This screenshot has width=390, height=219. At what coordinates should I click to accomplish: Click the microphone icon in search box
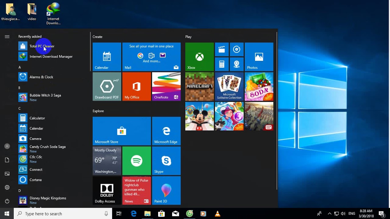pyautogui.click(x=106, y=214)
